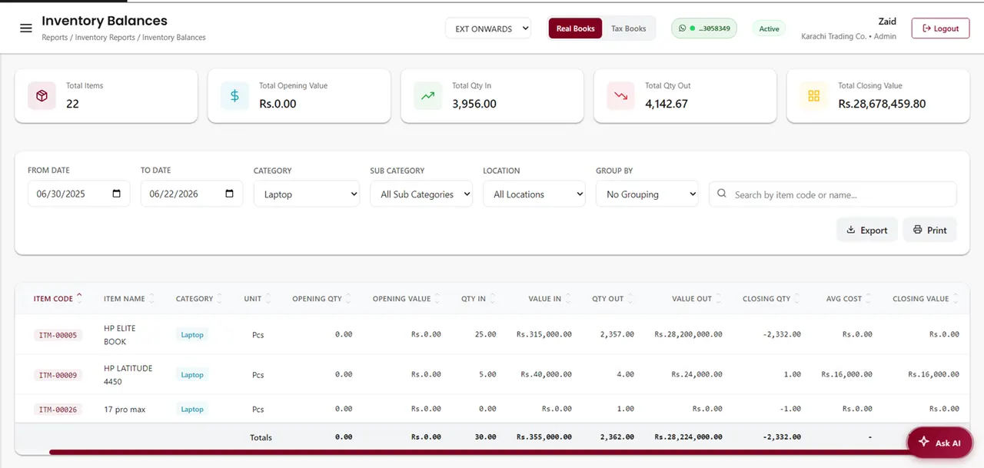Sort by Avg Cost column
984x468 pixels.
(x=849, y=298)
